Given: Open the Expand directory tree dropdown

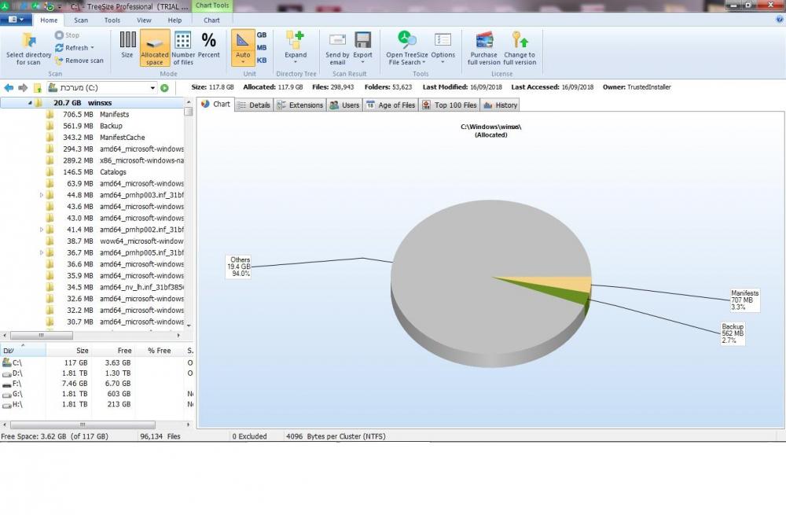Looking at the screenshot, I should point(296,62).
